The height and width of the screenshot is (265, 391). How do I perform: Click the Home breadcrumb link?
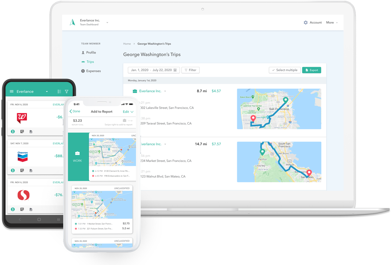tap(127, 44)
